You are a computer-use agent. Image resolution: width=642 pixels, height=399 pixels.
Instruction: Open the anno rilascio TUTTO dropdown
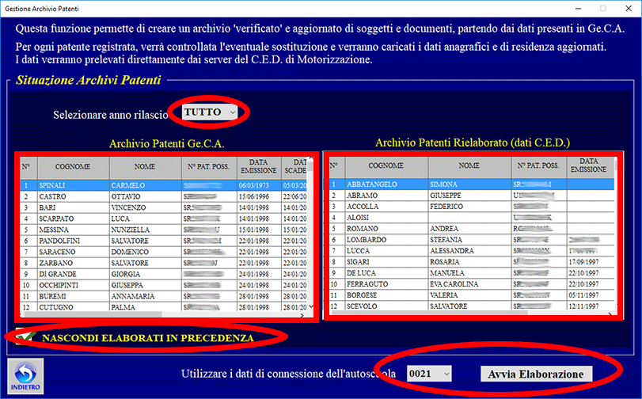pos(210,112)
